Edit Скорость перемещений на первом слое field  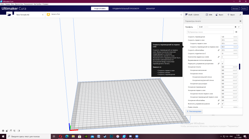click(229, 47)
